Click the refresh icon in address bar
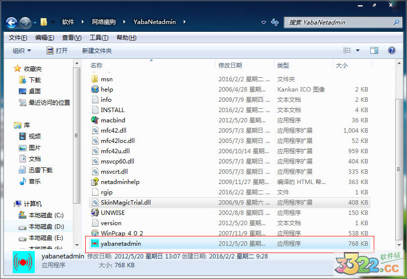407x279 pixels. pyautogui.click(x=275, y=23)
